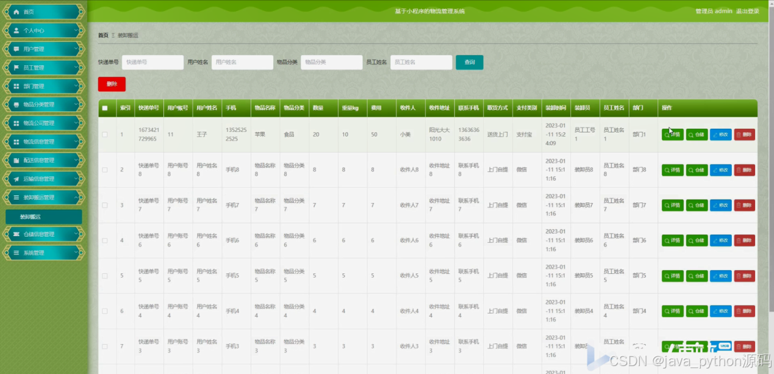Click the person icon beside 个人中心
This screenshot has width=774, height=374.
pos(16,30)
